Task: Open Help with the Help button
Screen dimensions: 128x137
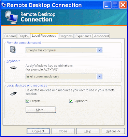Action: coord(88,131)
